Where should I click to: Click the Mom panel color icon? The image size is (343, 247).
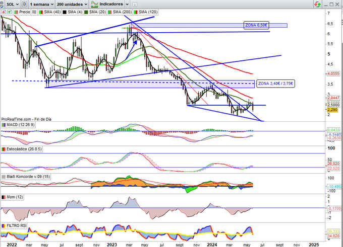click(x=4, y=197)
